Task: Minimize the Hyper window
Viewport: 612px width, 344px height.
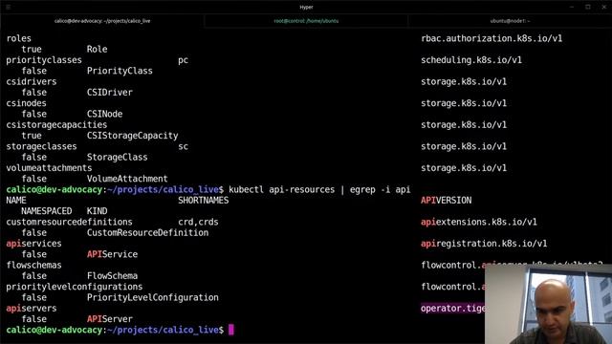Action: tap(572, 7)
